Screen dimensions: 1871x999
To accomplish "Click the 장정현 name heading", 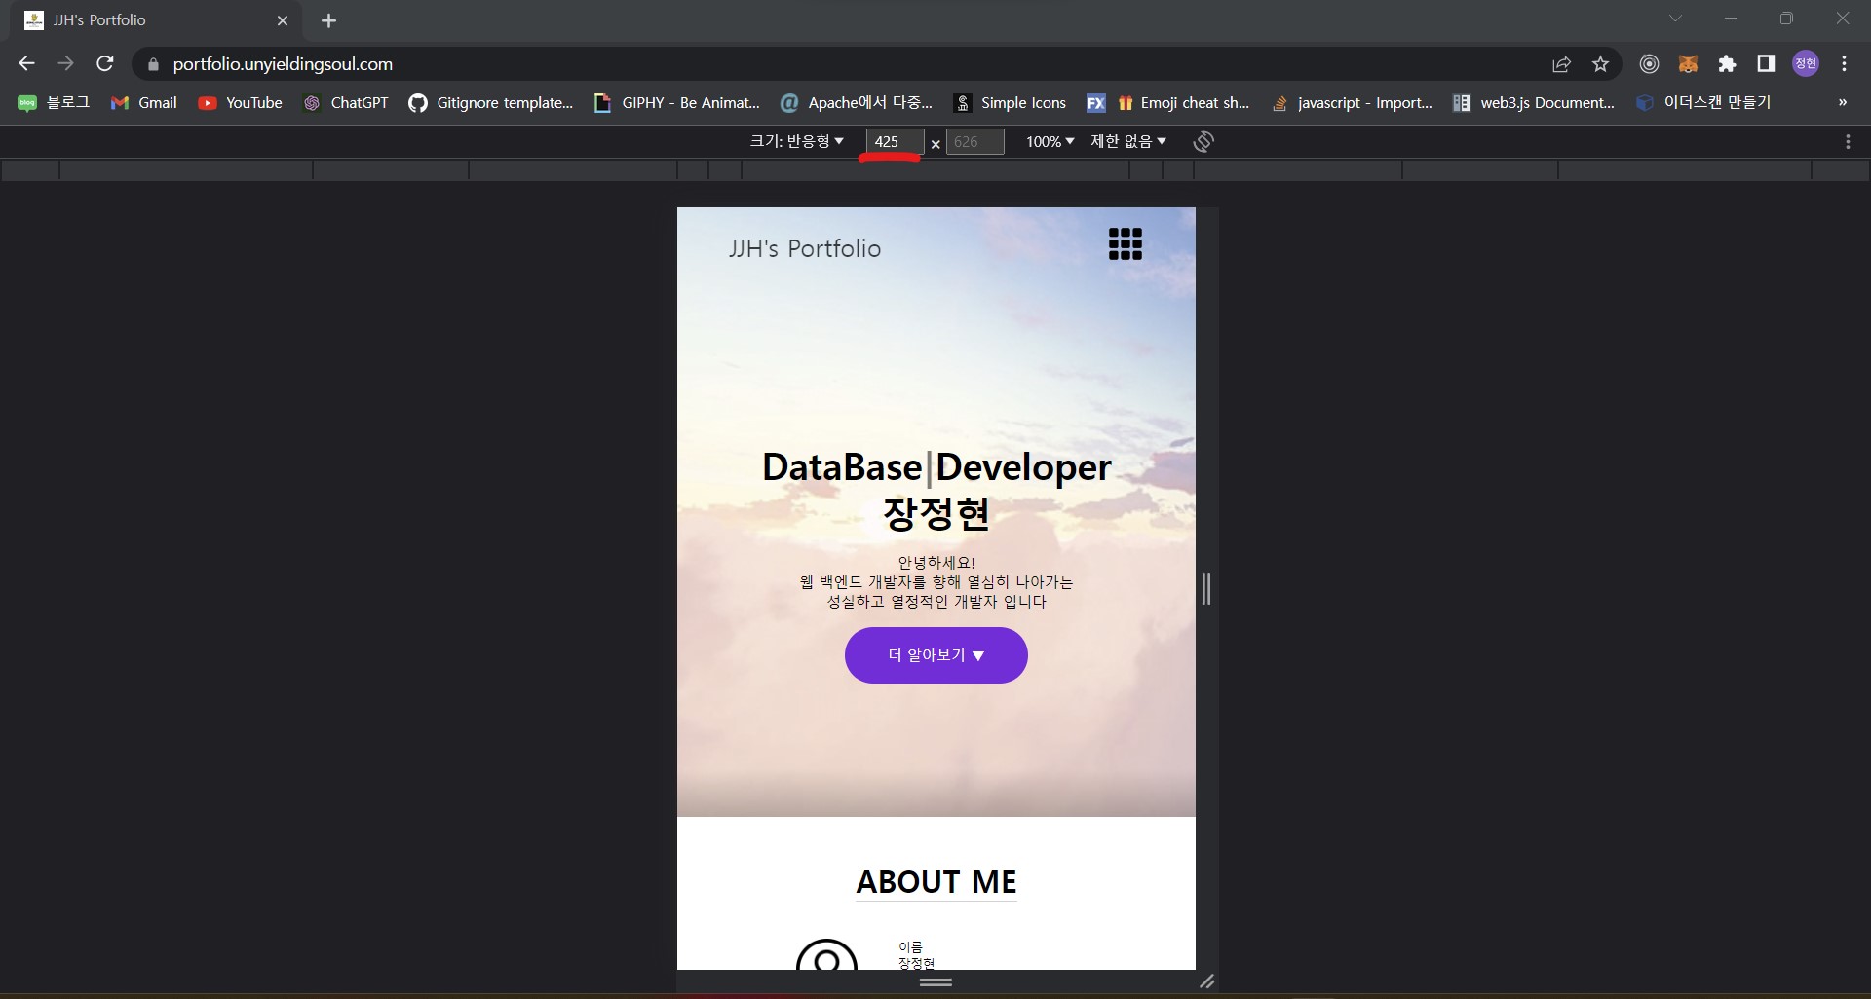I will point(936,514).
